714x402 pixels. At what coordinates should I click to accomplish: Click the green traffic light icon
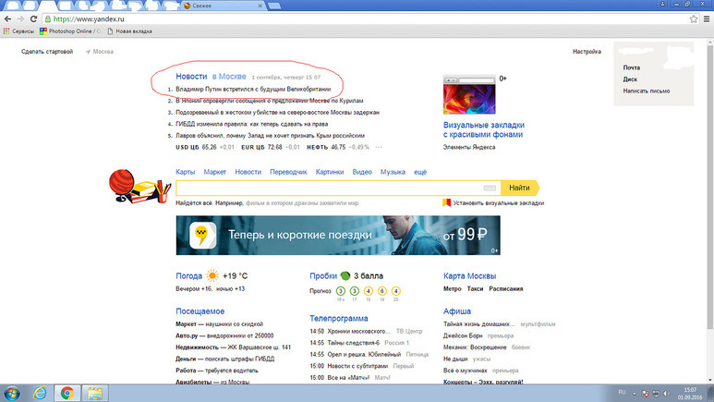[x=345, y=275]
